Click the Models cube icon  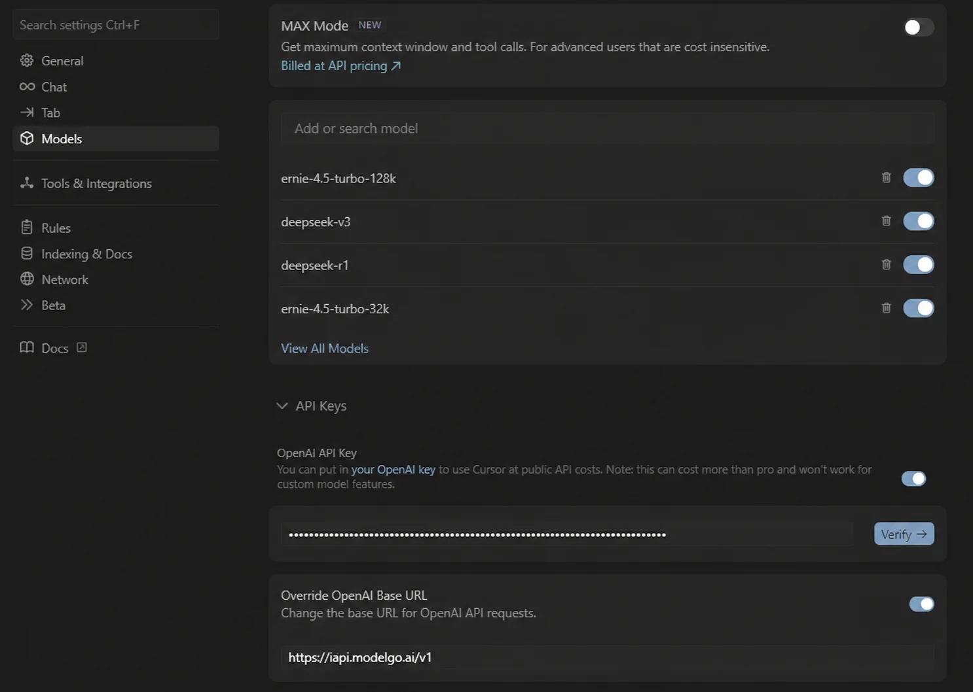point(27,138)
